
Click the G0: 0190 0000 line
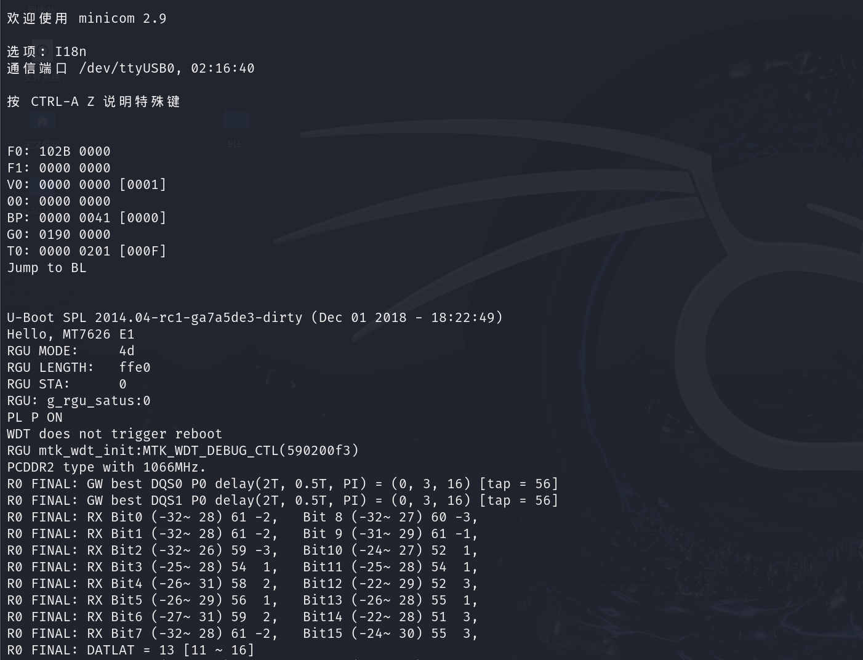coord(59,235)
